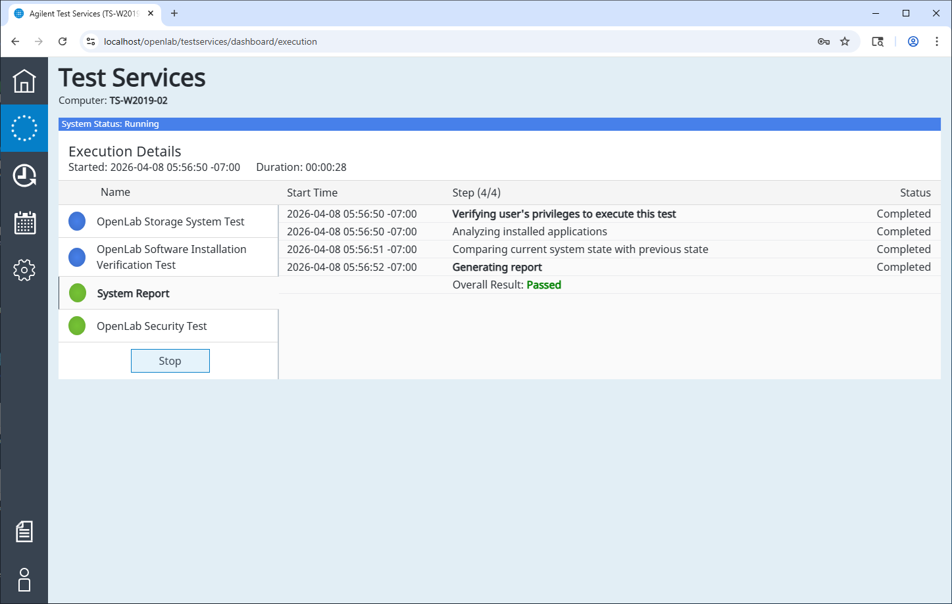Image resolution: width=952 pixels, height=604 pixels.
Task: Open the Chrome three-dot menu
Action: click(x=937, y=41)
